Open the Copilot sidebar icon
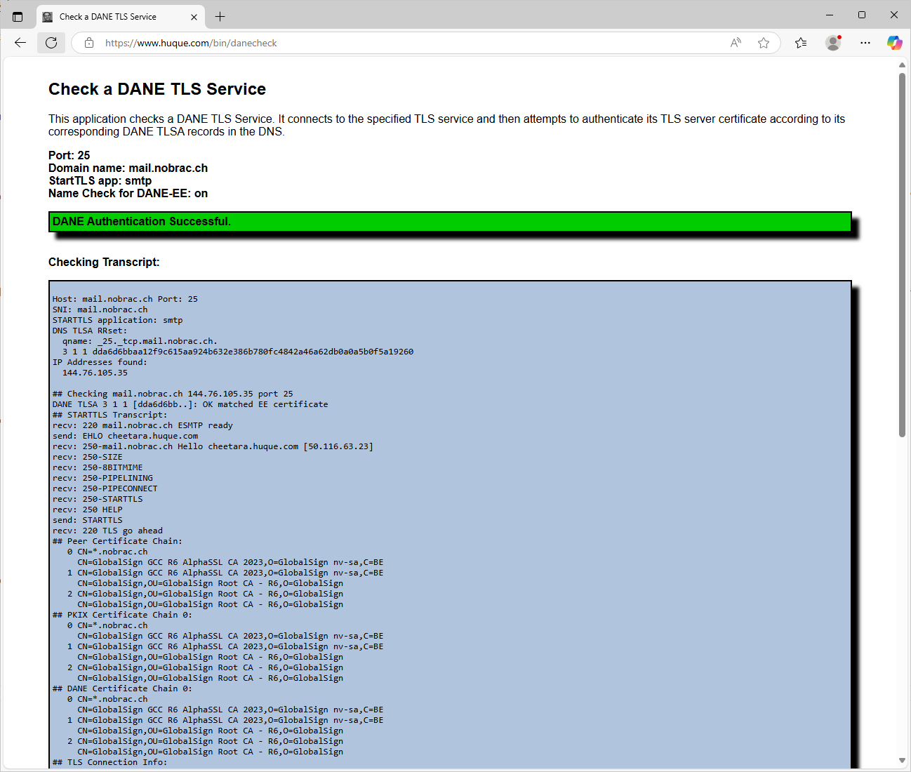This screenshot has height=772, width=911. (894, 43)
